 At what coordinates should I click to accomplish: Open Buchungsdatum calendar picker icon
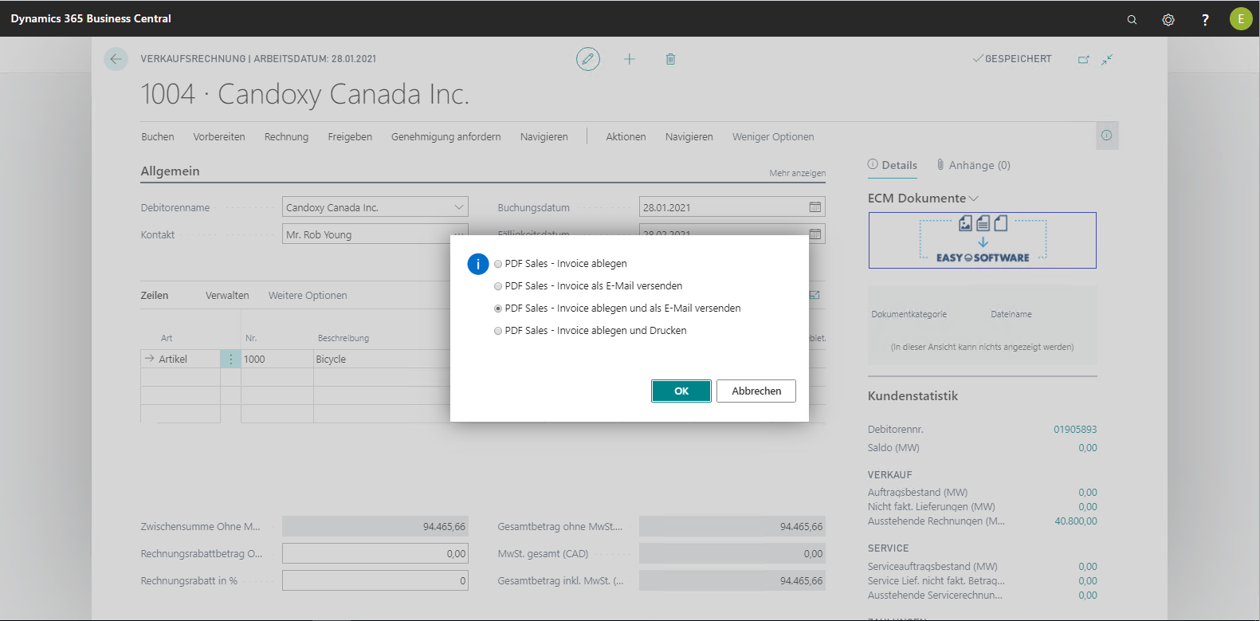coord(815,207)
